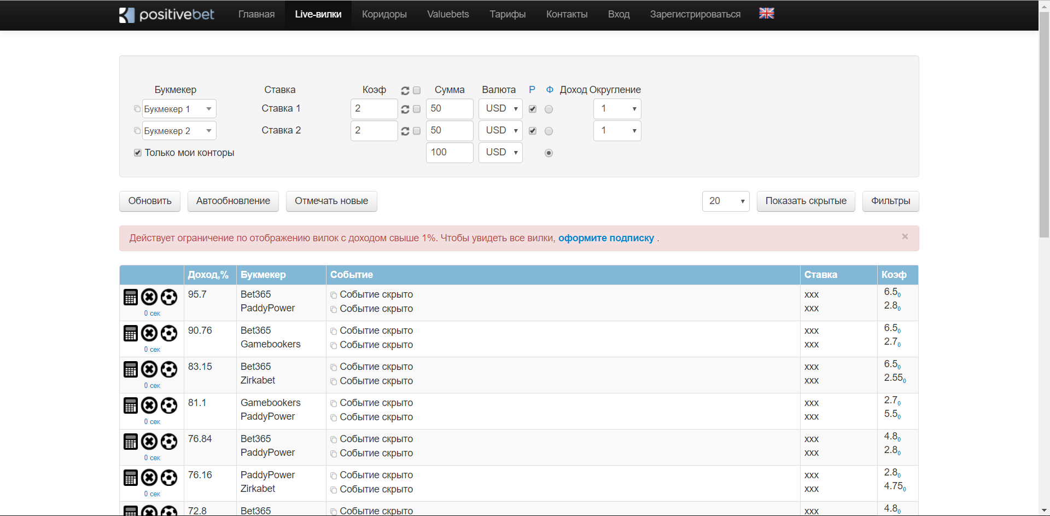Click Отмечать новые button

pyautogui.click(x=331, y=201)
